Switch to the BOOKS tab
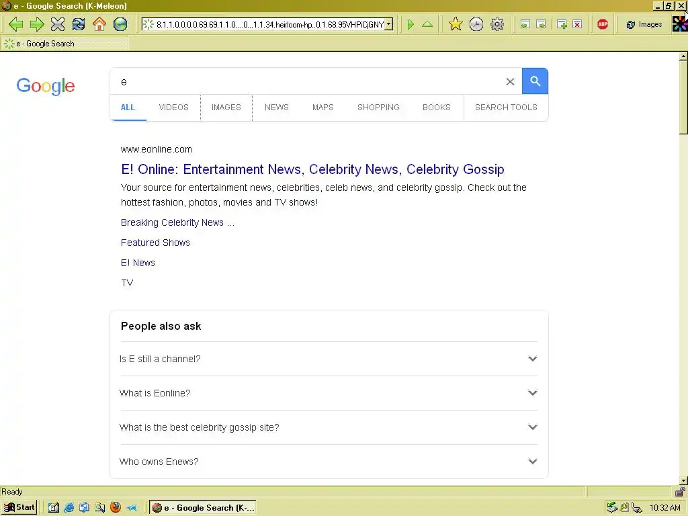The height and width of the screenshot is (516, 688). coord(437,107)
